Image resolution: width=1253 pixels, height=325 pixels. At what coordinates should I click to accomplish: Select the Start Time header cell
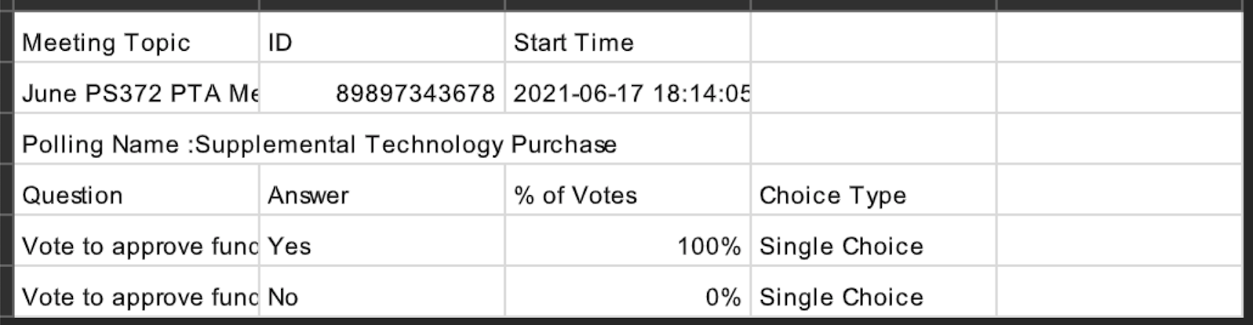point(627,37)
